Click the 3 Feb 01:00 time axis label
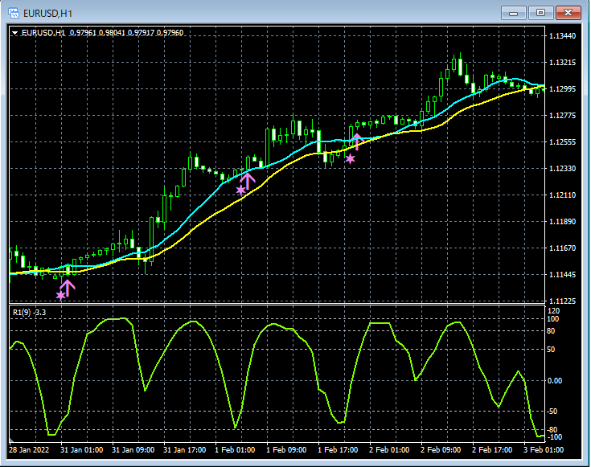Screen dimensions: 591x467 click(x=544, y=449)
